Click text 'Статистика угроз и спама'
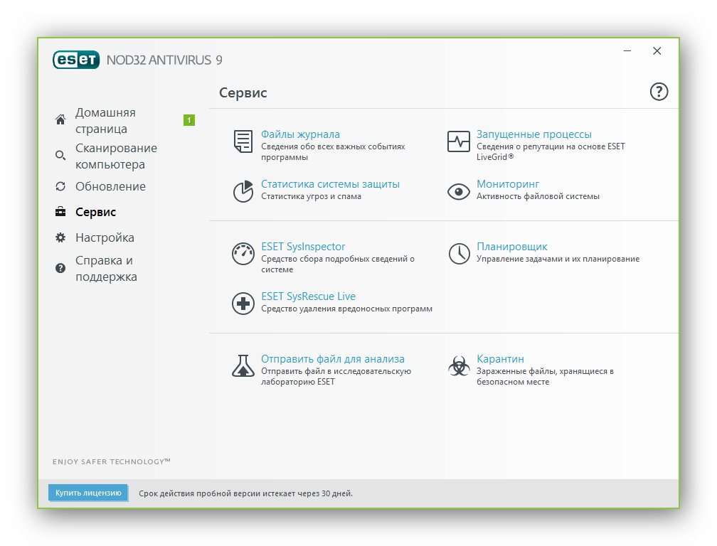This screenshot has height=546, width=717. pos(311,196)
